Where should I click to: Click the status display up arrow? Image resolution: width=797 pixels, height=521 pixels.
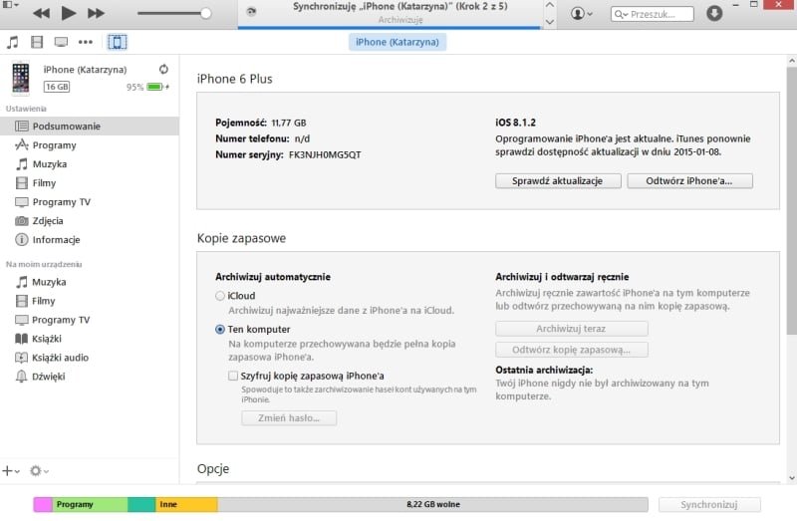click(550, 6)
